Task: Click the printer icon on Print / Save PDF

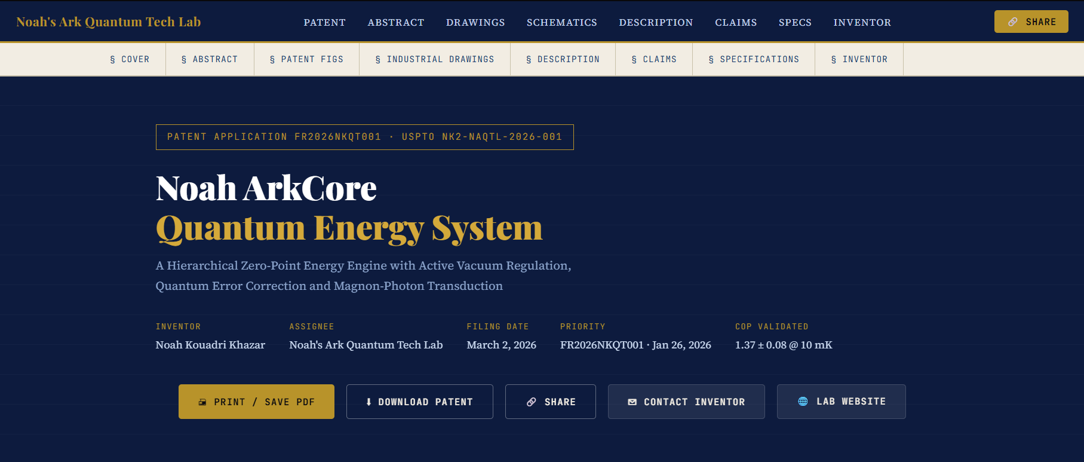Action: coord(202,402)
